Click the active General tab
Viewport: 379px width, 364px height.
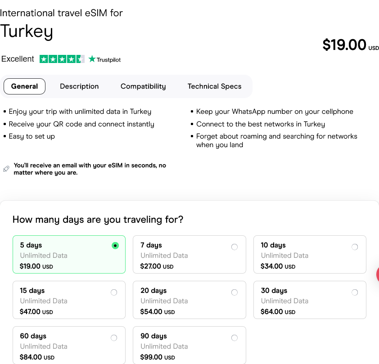(x=24, y=86)
